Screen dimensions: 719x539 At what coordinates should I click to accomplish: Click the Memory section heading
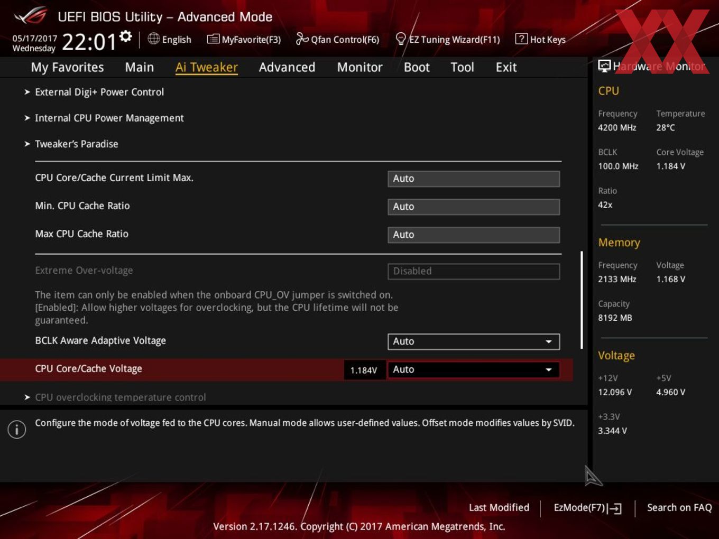coord(619,243)
